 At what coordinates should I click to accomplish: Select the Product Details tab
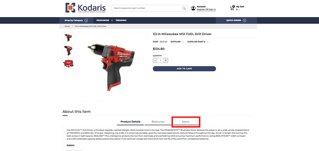click(130, 122)
